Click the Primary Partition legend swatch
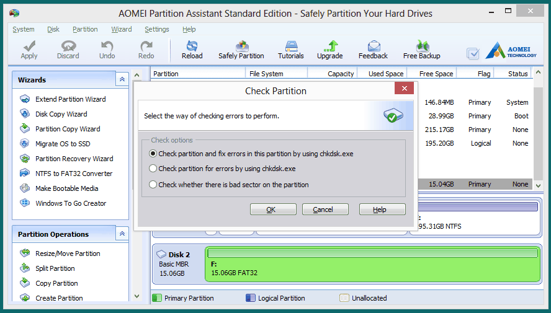Image resolution: width=551 pixels, height=313 pixels. (157, 298)
